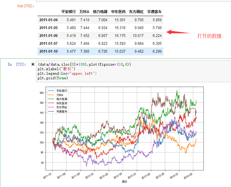Click the blue 平安银行 legend line sample
Image resolution: width=231 pixels, height=187 pixels.
[51, 90]
